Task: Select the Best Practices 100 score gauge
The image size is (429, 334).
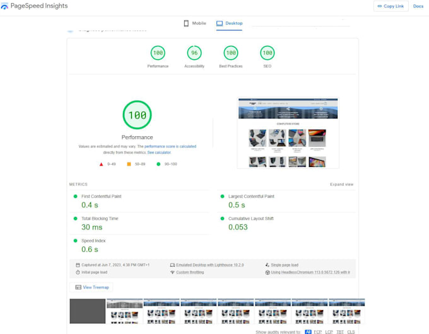Action: [x=231, y=53]
